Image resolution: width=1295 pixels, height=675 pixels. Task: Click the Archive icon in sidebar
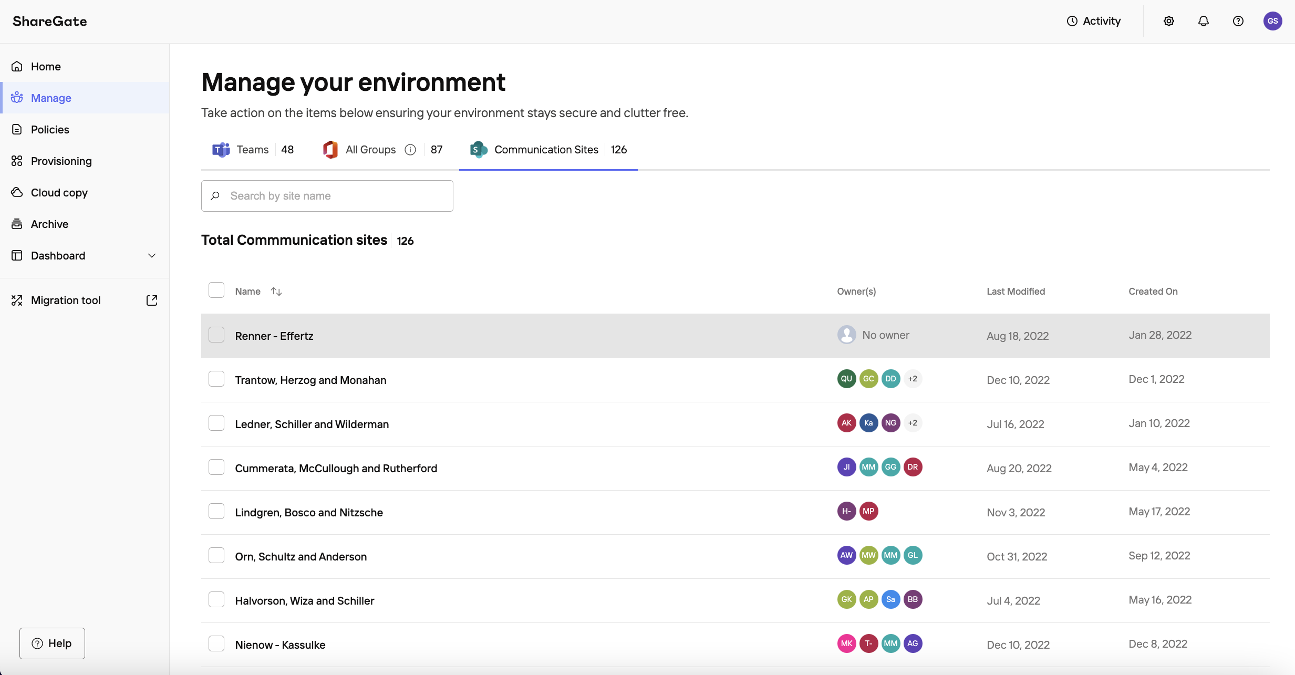[17, 224]
